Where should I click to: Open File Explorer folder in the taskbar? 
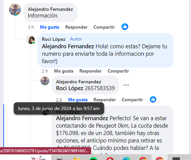(x=77, y=159)
